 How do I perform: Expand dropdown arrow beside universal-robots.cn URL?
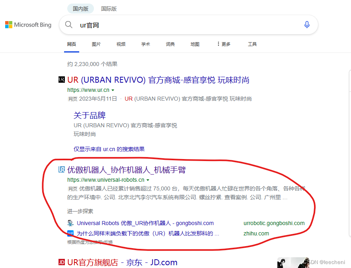pyautogui.click(x=148, y=180)
